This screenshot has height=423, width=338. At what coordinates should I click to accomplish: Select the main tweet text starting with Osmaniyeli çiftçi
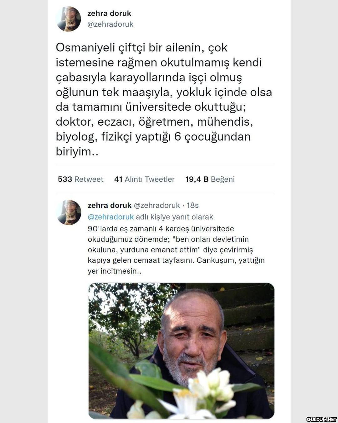pos(164,100)
